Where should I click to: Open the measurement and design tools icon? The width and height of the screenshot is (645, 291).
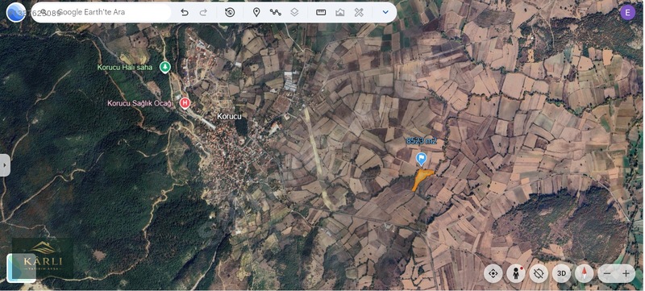(x=359, y=12)
